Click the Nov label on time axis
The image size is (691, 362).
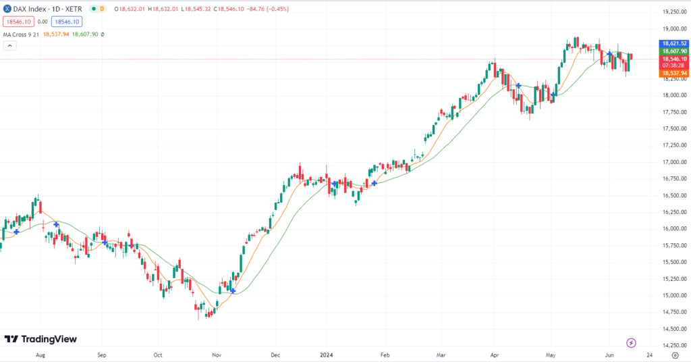pyautogui.click(x=217, y=355)
